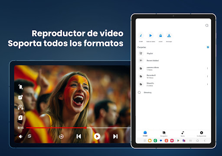The width and height of the screenshot is (222, 156).
Task: Toggle the repeat loop button
Action: point(29,136)
